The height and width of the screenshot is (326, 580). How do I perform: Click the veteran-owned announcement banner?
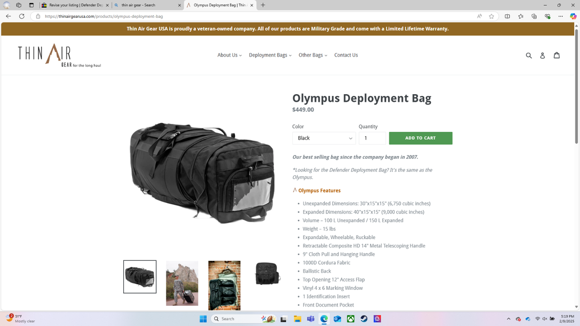(x=288, y=29)
